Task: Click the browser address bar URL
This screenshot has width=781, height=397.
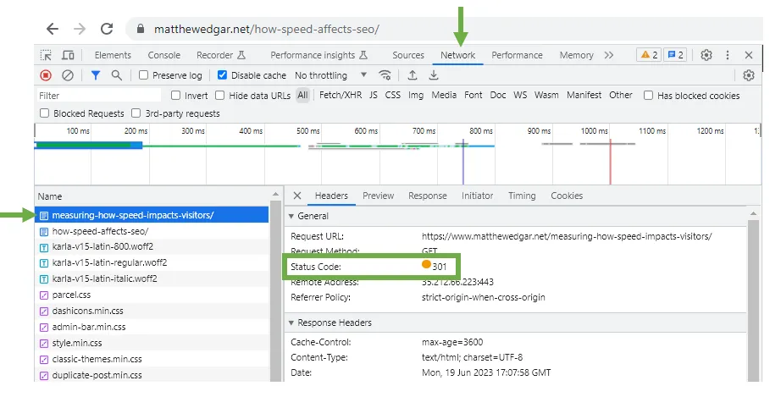Action: (x=267, y=29)
